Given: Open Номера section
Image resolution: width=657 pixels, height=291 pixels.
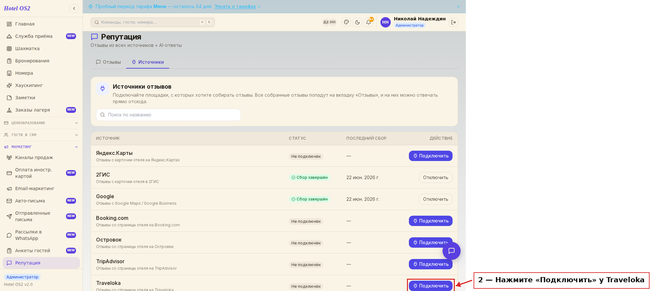Looking at the screenshot, I should click(41, 73).
